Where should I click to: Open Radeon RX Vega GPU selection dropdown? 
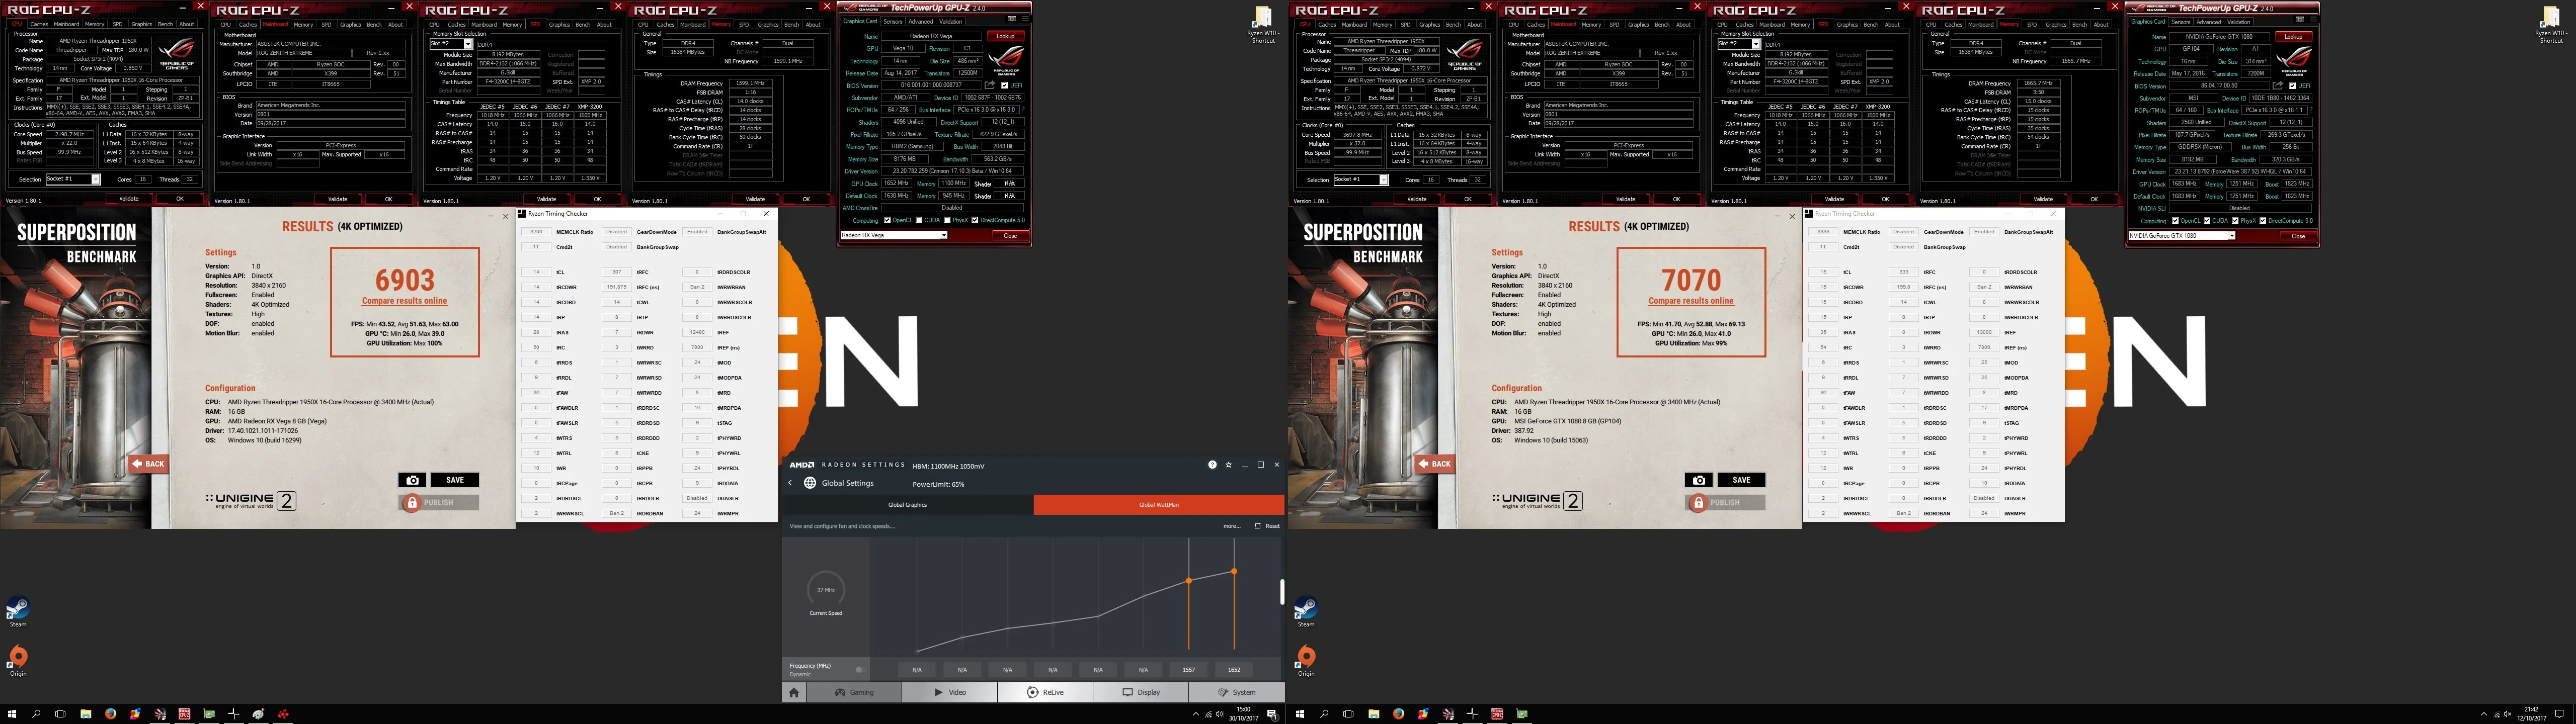tap(894, 235)
